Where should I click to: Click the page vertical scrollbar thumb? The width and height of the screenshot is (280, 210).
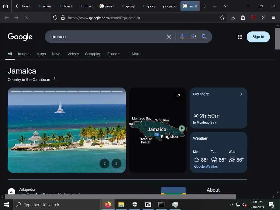(278, 38)
